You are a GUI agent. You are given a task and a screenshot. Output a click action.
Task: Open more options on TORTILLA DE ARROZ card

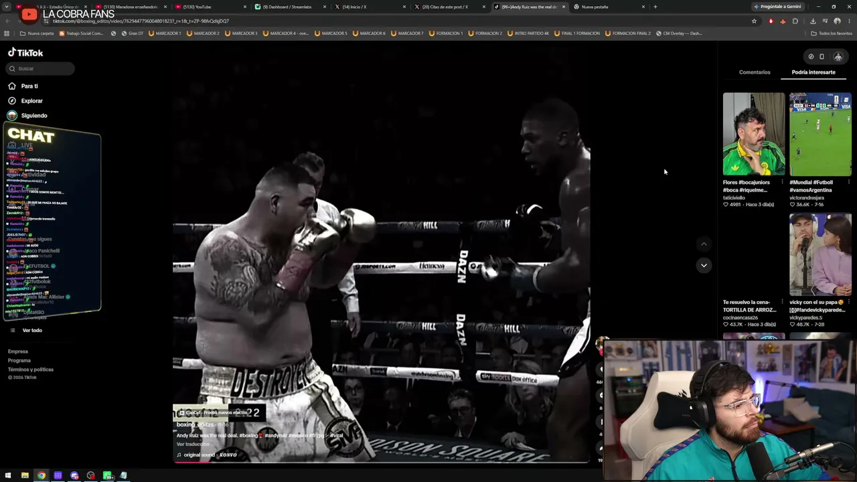coord(782,302)
